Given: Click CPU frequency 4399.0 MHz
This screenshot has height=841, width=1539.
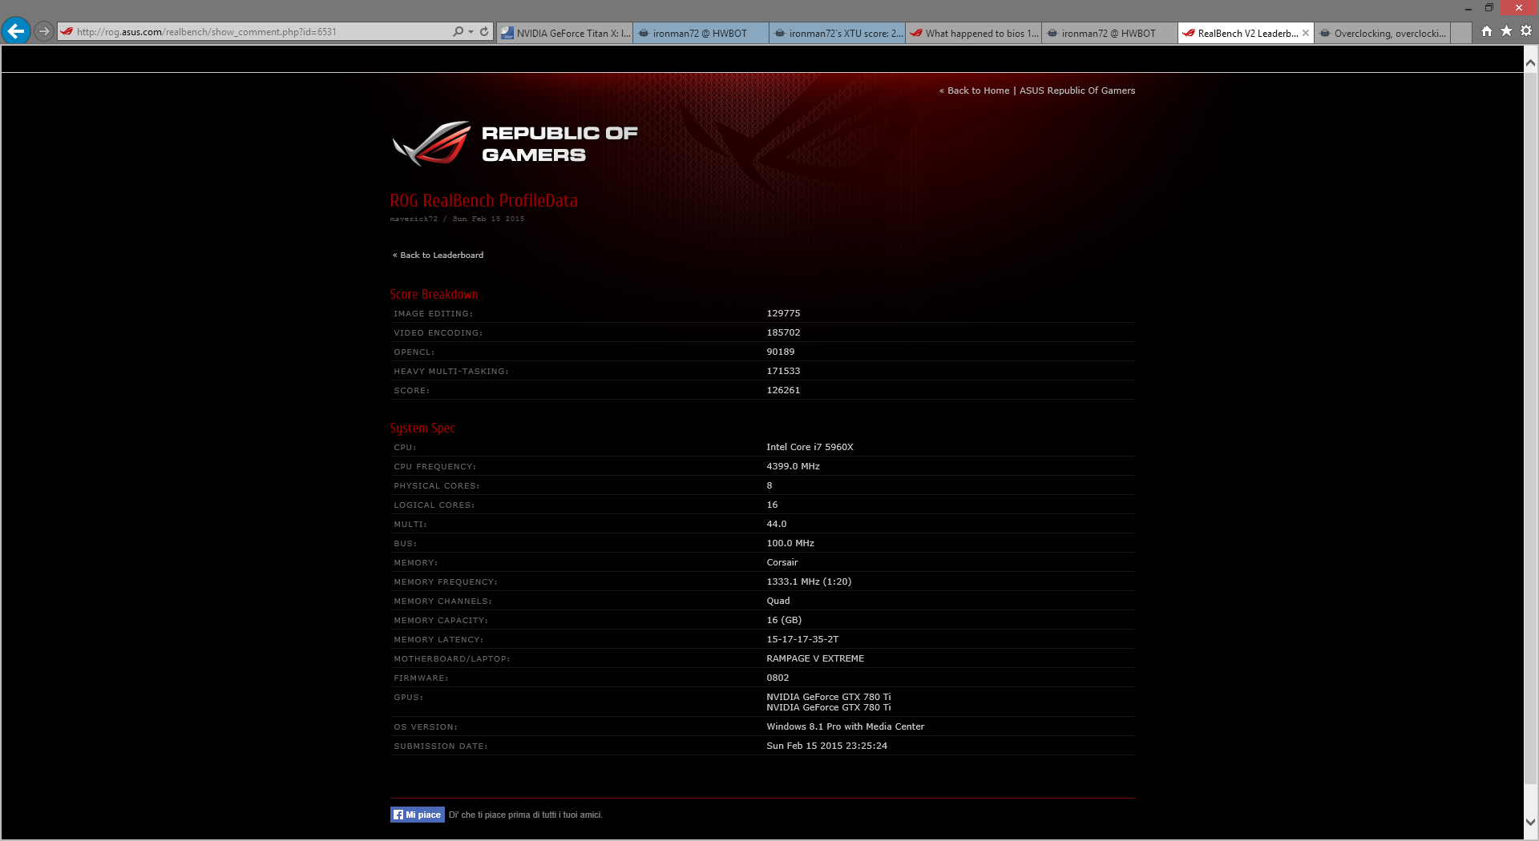Looking at the screenshot, I should (793, 466).
